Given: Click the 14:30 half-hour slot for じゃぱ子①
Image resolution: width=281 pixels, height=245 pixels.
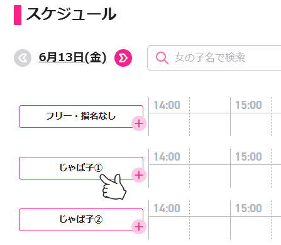Looking at the screenshot, I should tap(210, 176).
